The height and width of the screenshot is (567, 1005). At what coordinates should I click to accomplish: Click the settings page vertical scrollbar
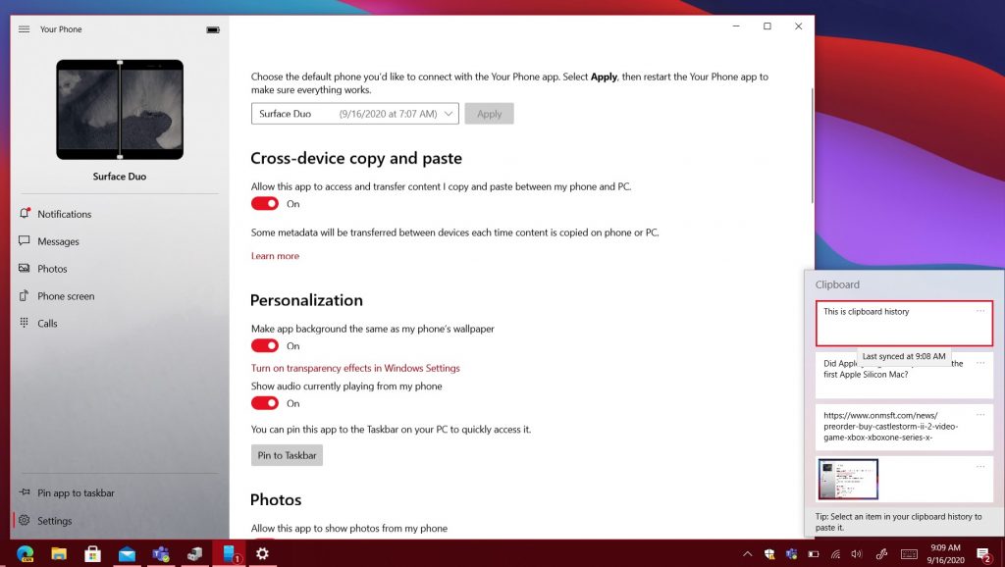coord(812,146)
